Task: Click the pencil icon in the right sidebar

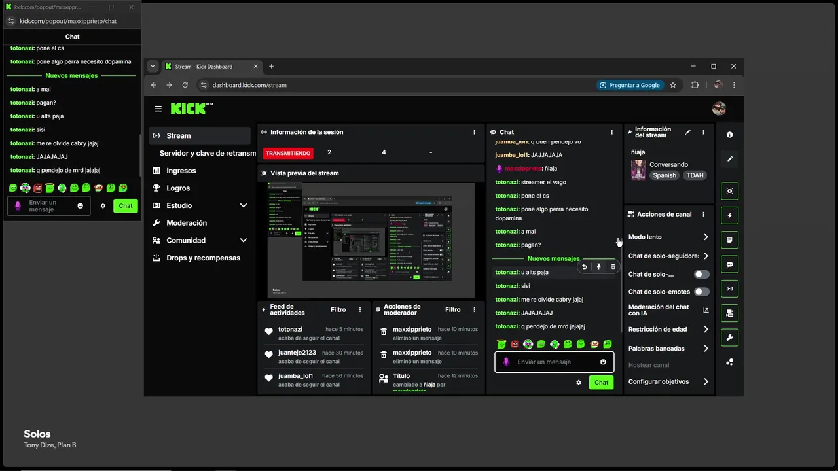Action: 729,159
